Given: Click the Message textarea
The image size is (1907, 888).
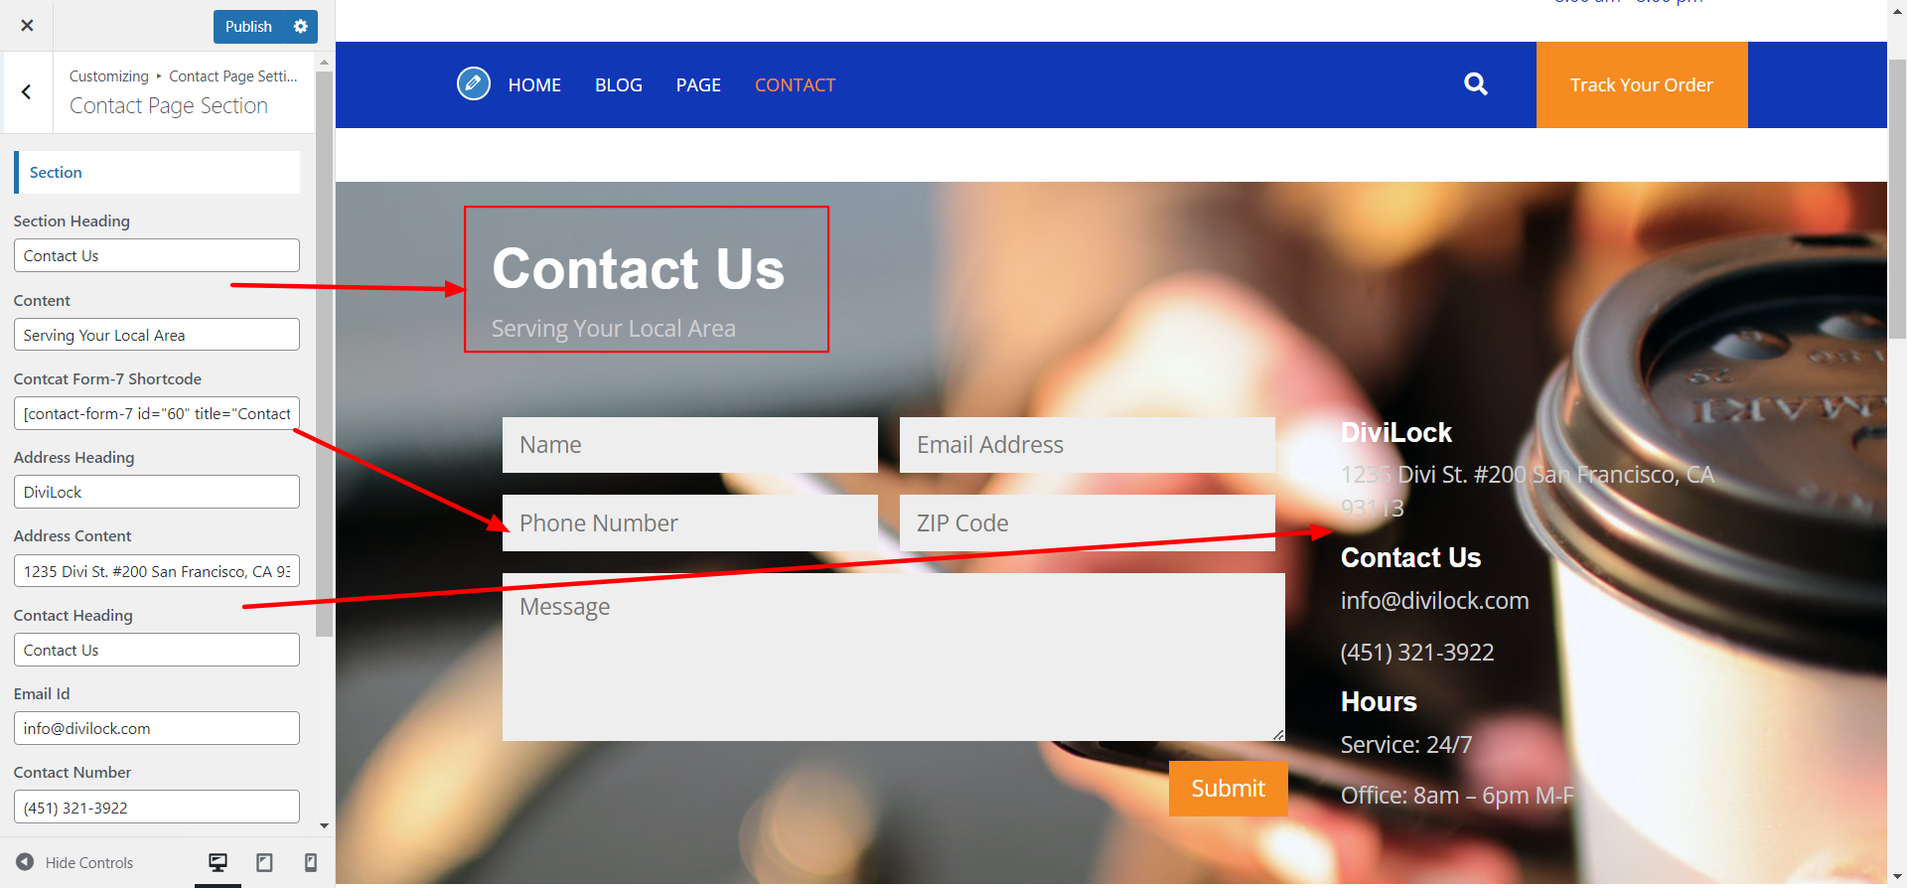Looking at the screenshot, I should (894, 657).
